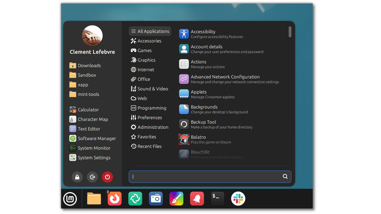This screenshot has height=214, width=381.
Task: Click the log out icon
Action: tap(92, 177)
